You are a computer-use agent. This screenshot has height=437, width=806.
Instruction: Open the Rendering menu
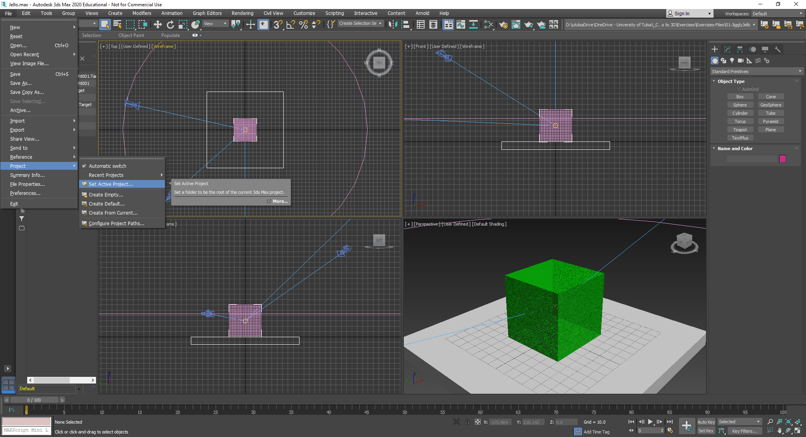click(242, 13)
